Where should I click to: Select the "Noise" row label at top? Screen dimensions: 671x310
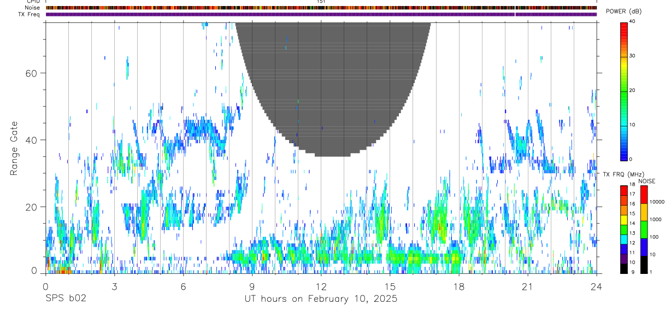pos(33,8)
